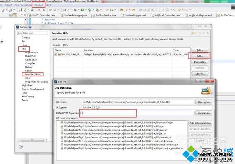Image resolution: width=235 pixels, height=164 pixels.
Task: Select the JUnit tree item
Action: tap(28, 78)
